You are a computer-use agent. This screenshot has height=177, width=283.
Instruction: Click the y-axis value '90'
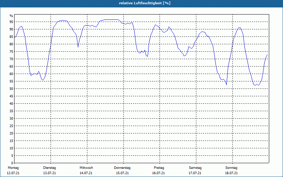(11, 29)
